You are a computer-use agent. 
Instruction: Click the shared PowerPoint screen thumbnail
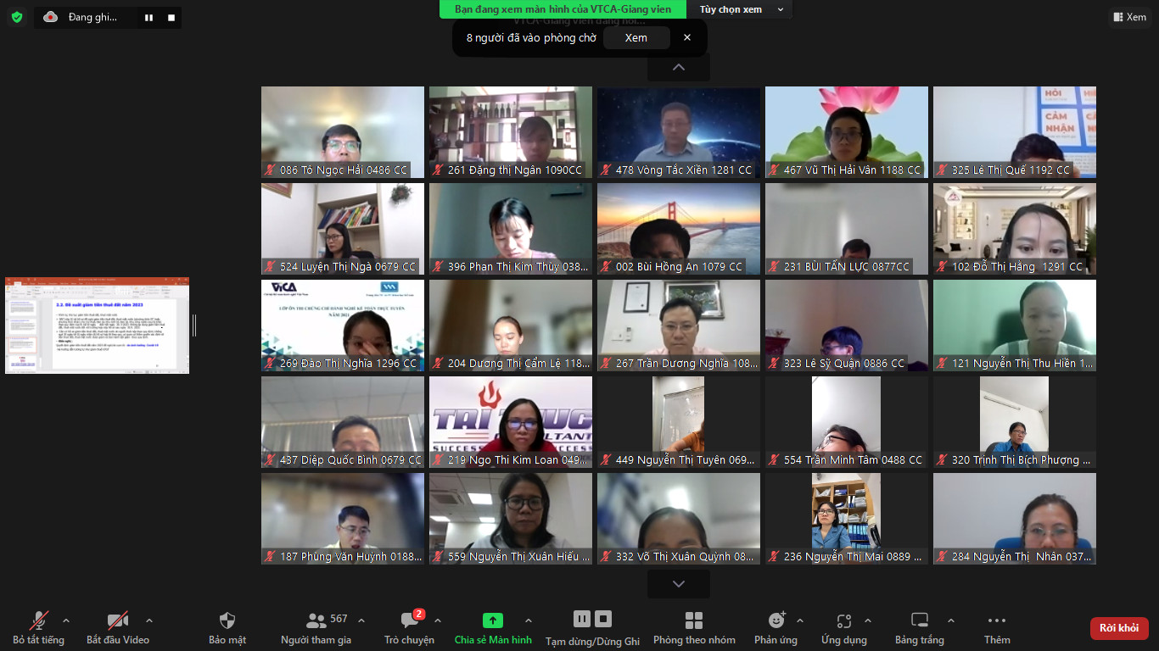coord(97,325)
